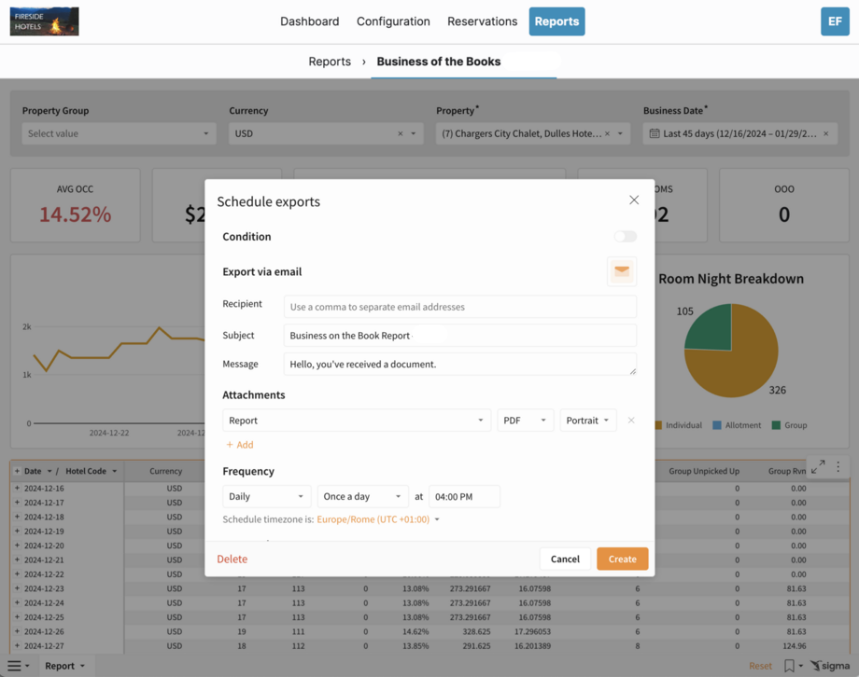
Task: Open the EF user avatar menu
Action: tap(835, 21)
